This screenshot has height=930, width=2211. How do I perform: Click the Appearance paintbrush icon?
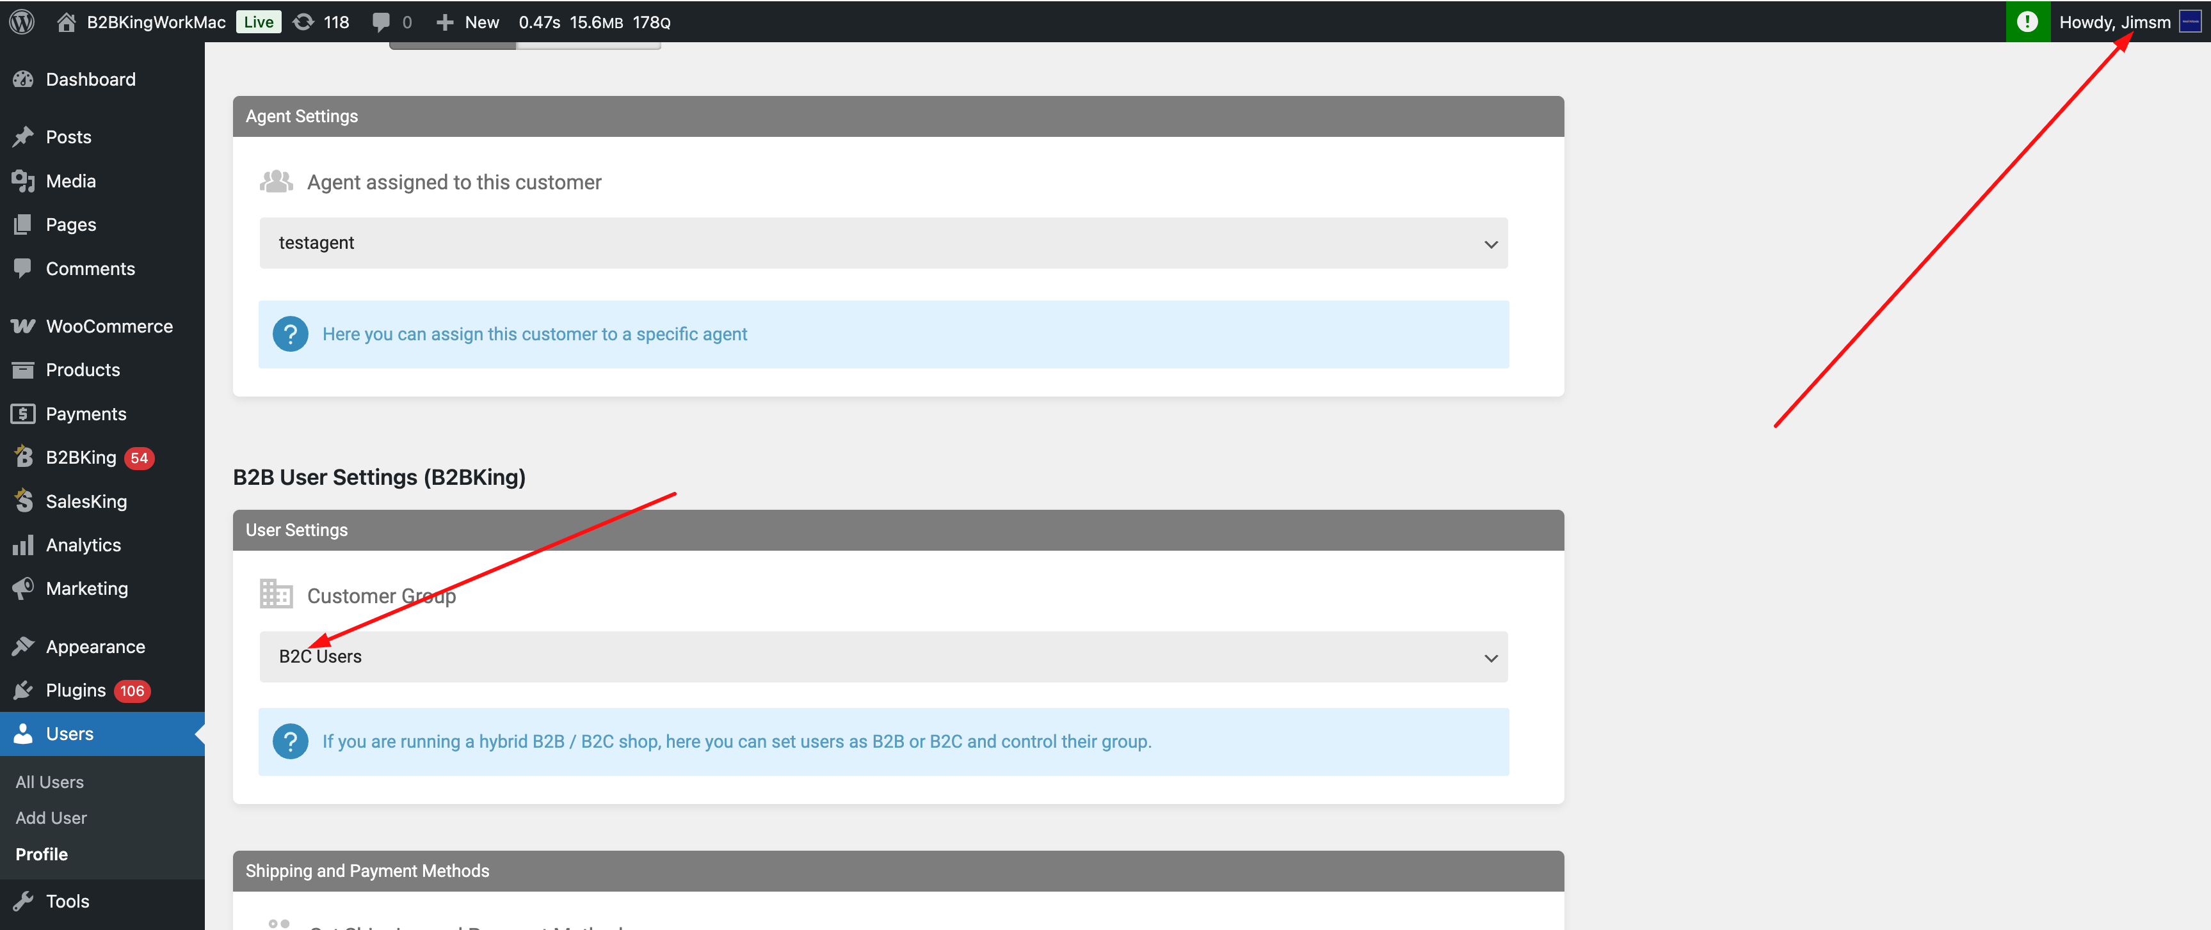tap(23, 646)
